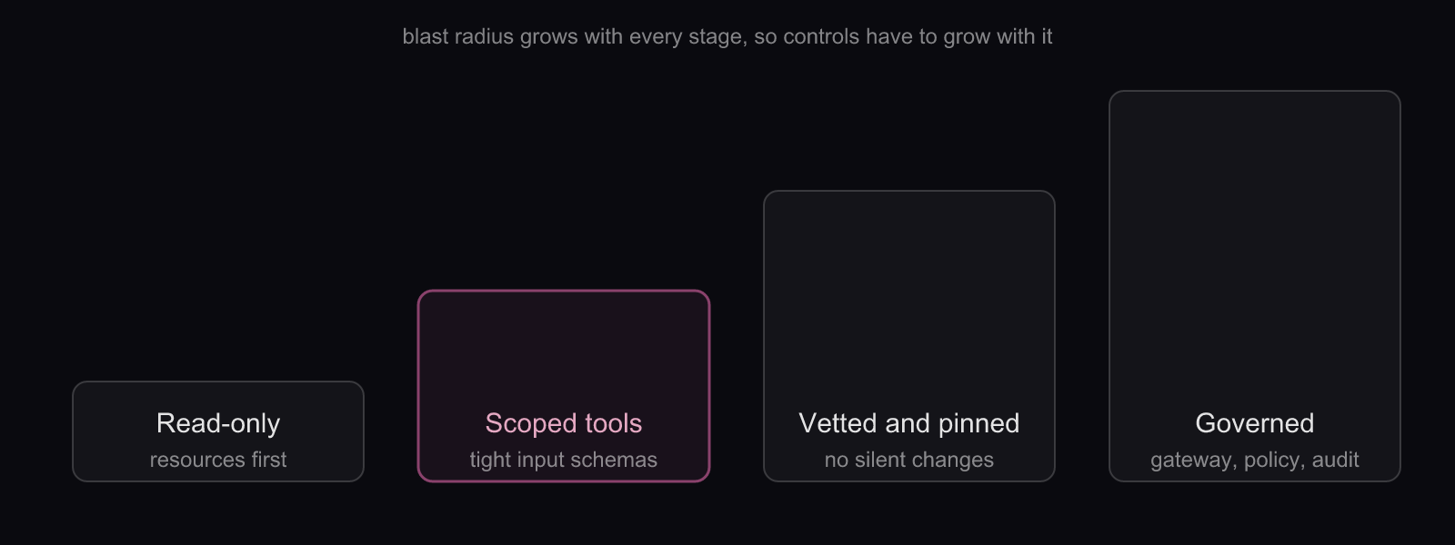Click the pink highlighted Scoped tools card
The height and width of the screenshot is (545, 1455).
coord(564,386)
